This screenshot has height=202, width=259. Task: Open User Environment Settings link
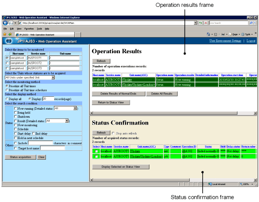(225, 41)
